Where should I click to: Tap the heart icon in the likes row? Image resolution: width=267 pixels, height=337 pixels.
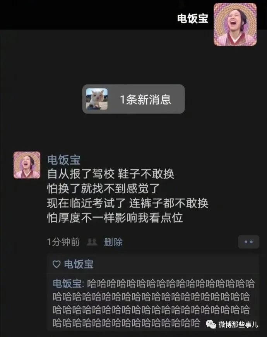(x=56, y=264)
